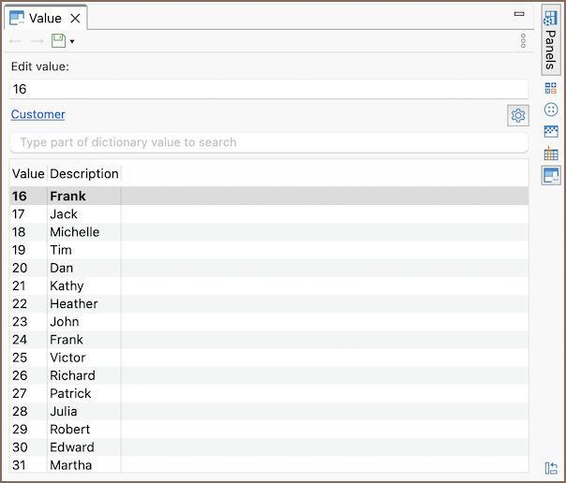Click the bottom-right panel layout icon
The width and height of the screenshot is (566, 483).
click(x=551, y=467)
